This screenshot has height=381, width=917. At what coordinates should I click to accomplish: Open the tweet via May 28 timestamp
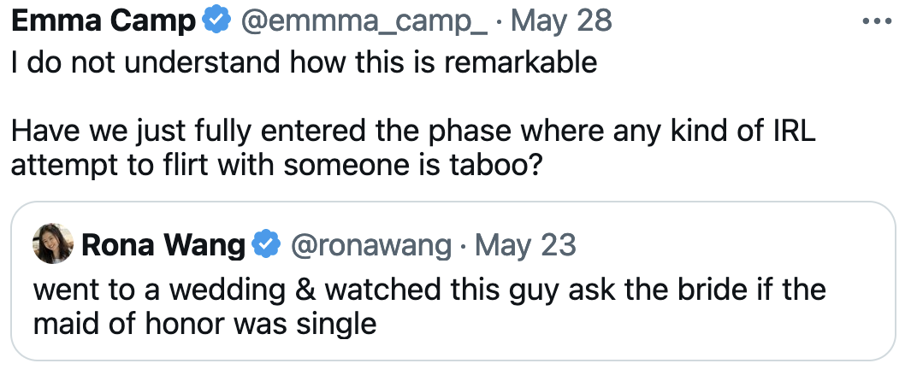click(x=561, y=21)
